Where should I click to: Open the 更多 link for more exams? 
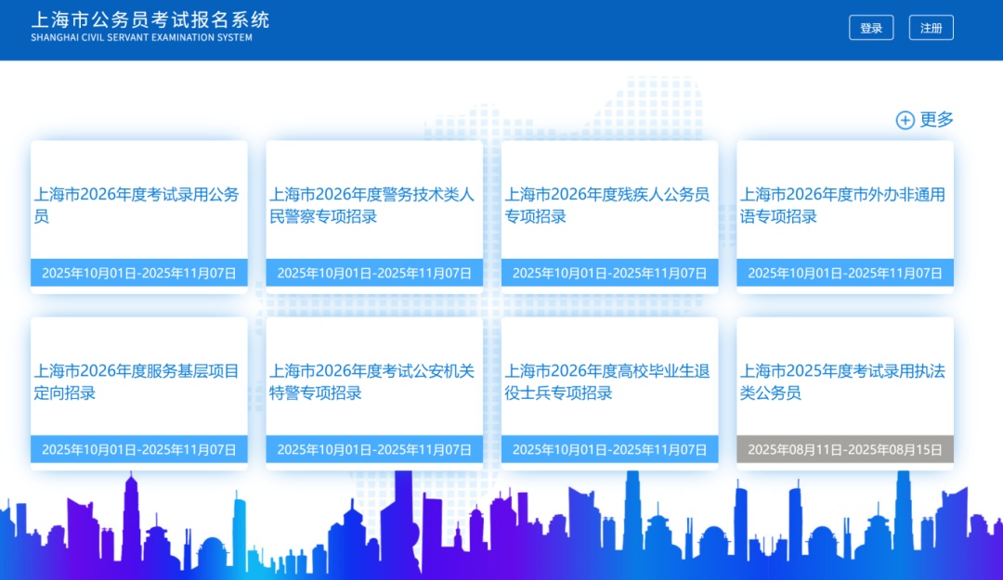936,120
